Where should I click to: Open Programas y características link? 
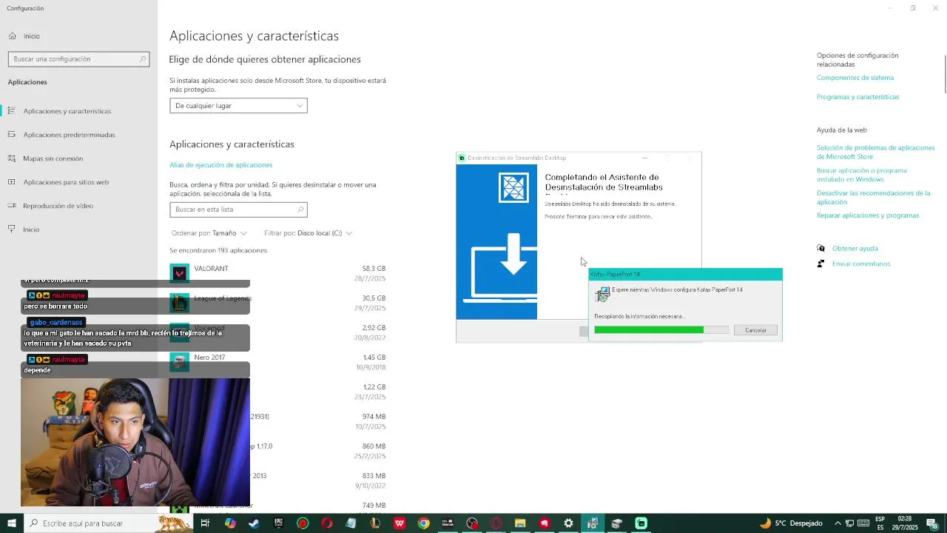point(857,97)
